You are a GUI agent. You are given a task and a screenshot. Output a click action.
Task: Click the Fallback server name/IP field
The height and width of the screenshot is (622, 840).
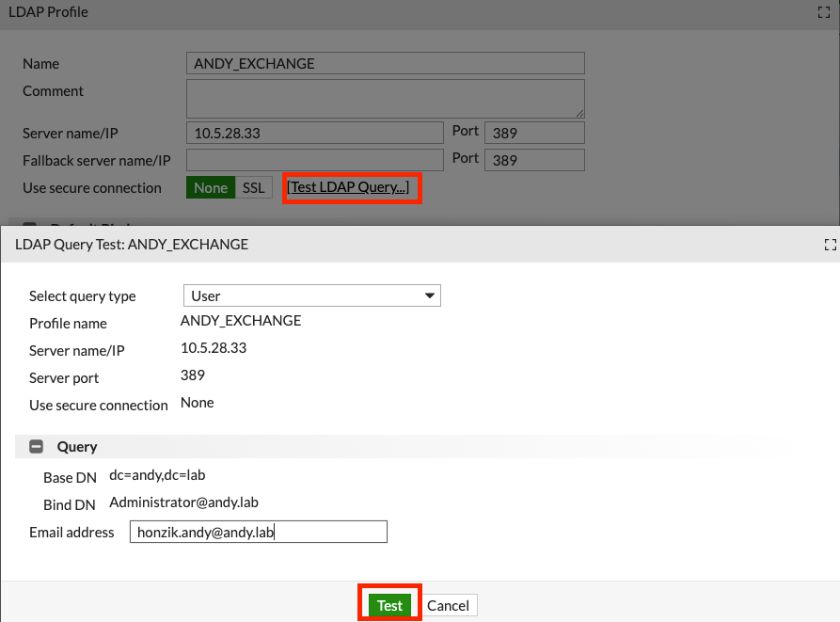[x=315, y=160]
